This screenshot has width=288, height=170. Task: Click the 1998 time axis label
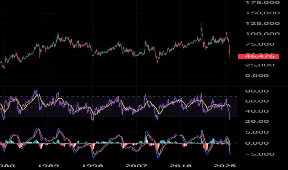pos(92,166)
